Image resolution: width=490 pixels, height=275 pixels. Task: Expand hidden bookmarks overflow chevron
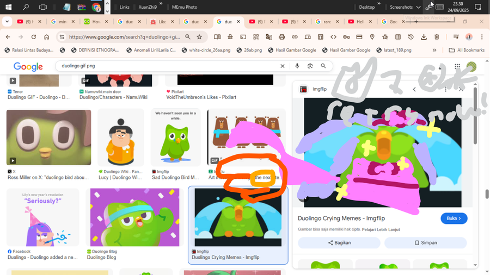[x=434, y=50]
